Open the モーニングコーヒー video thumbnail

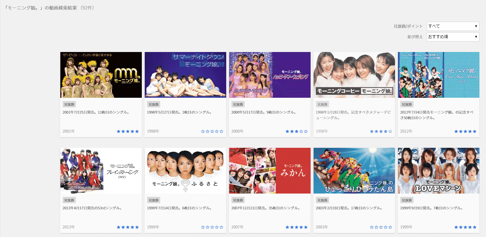point(354,75)
